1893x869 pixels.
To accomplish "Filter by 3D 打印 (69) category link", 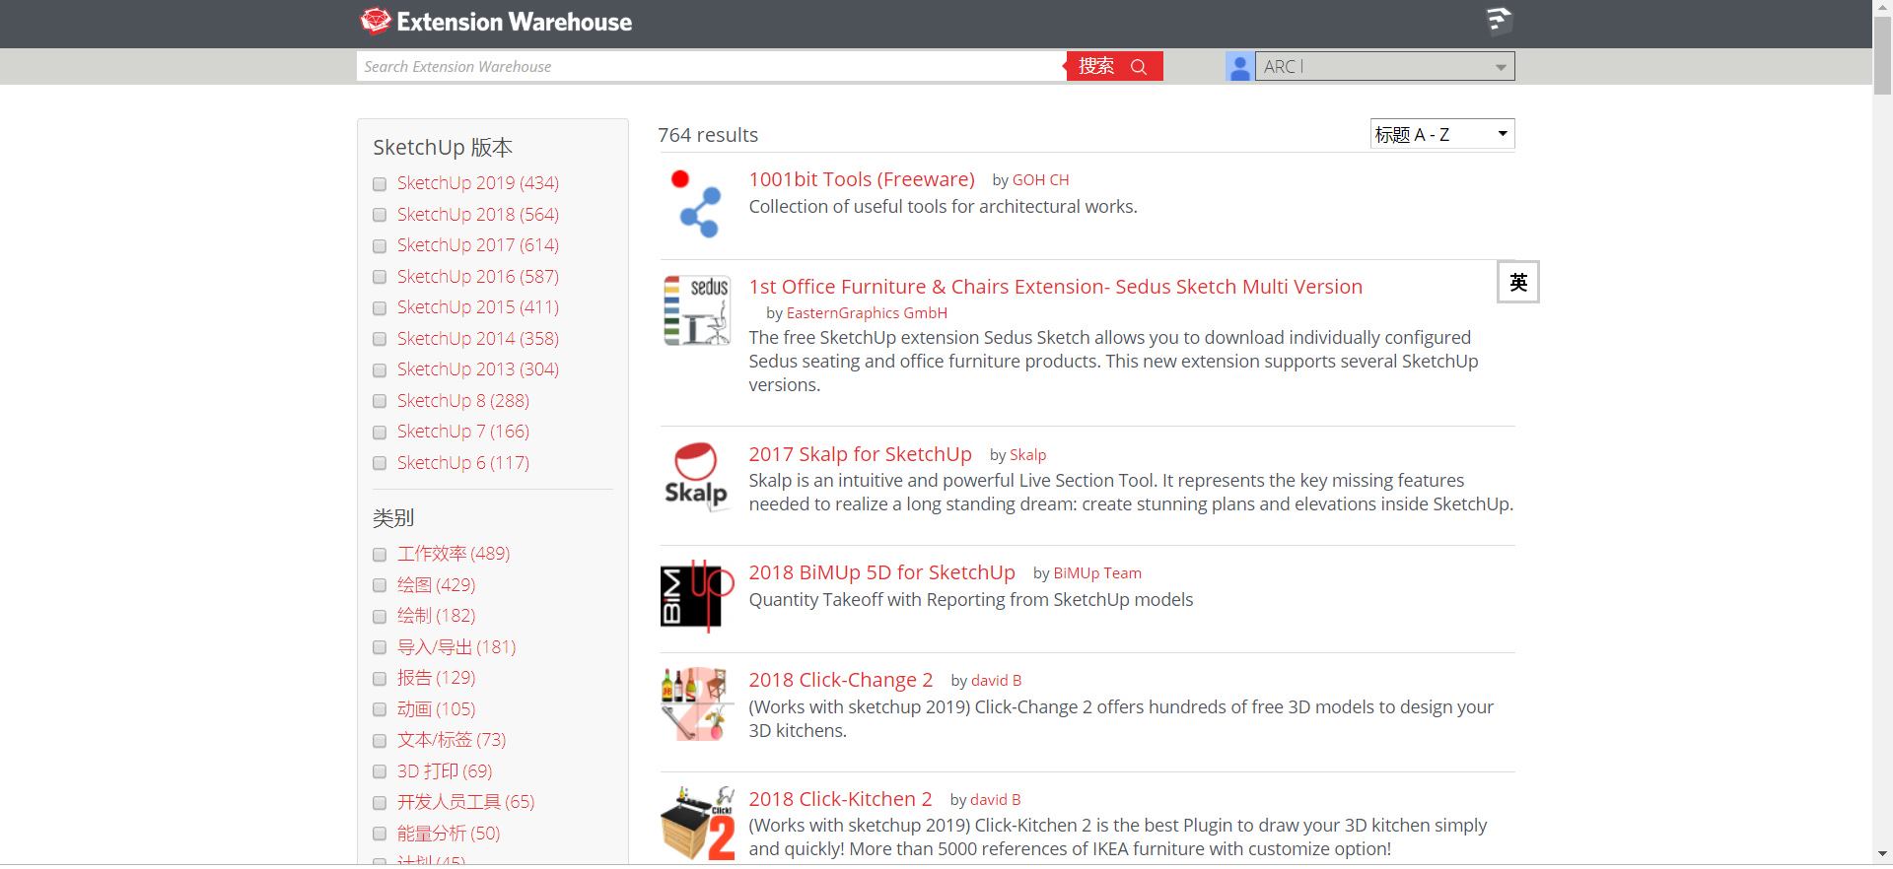I will 445,770.
